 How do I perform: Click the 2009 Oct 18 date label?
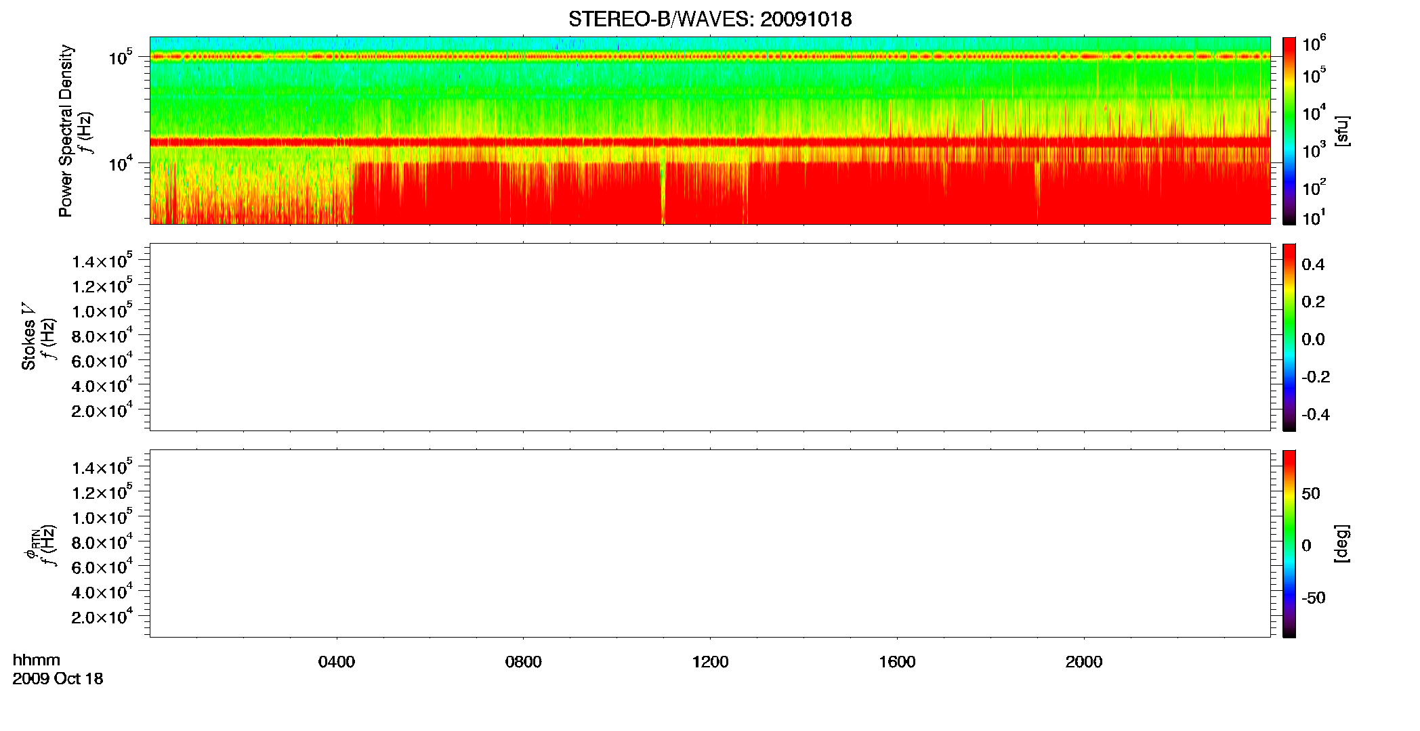tap(58, 678)
